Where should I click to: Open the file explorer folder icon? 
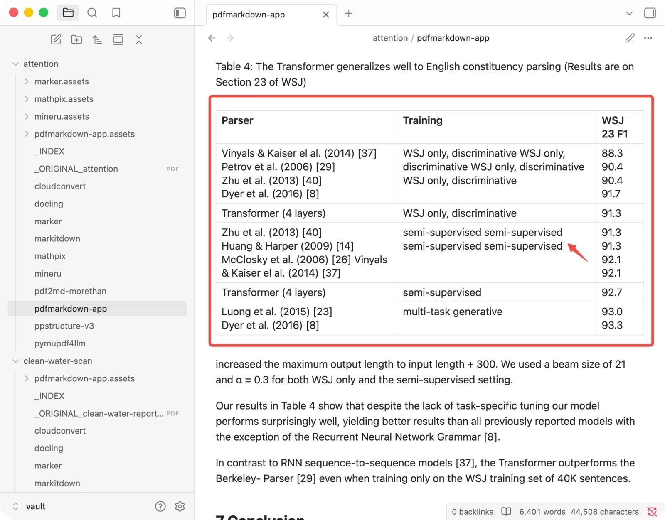68,13
